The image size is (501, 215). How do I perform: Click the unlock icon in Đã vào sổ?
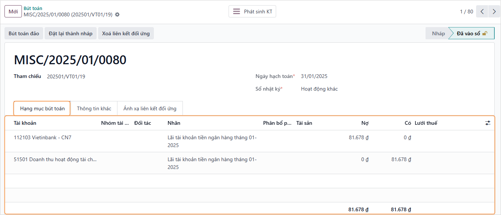tap(485, 33)
